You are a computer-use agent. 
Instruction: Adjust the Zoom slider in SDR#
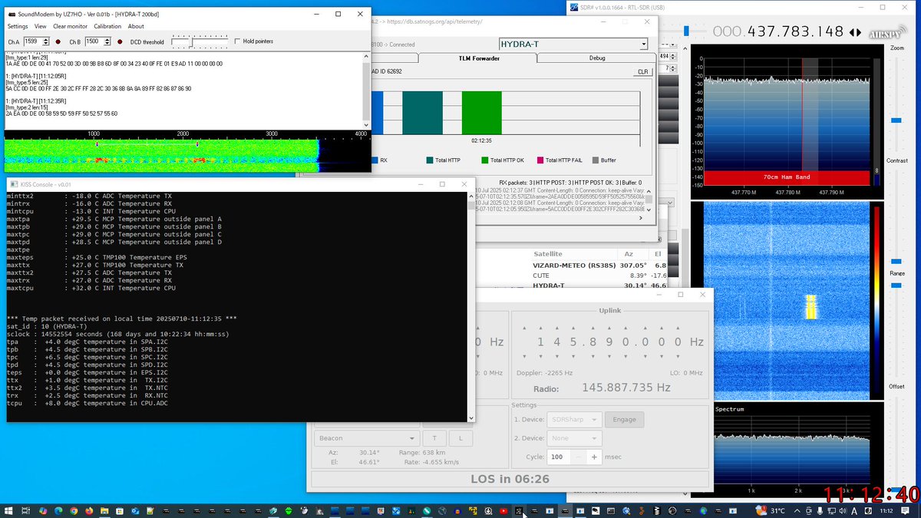click(896, 120)
